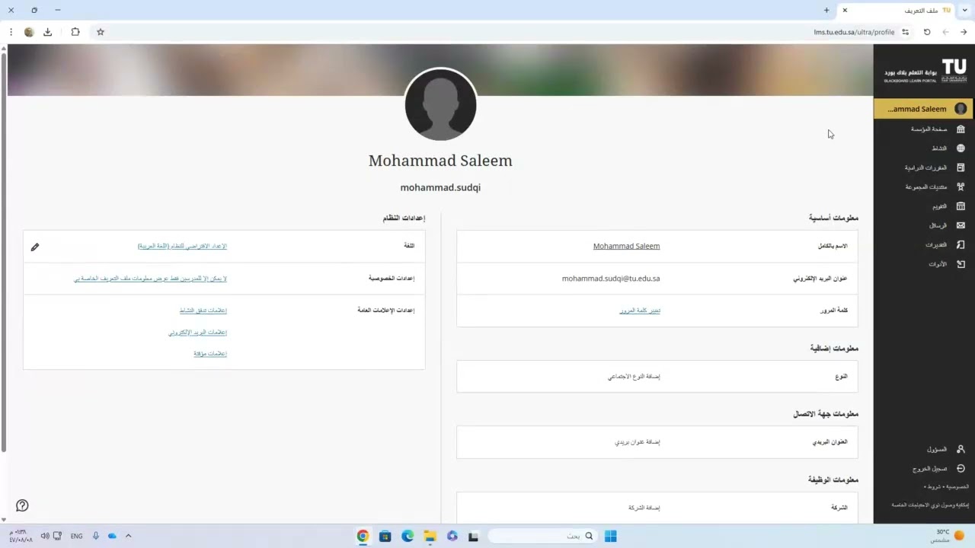
Task: Open the Tools (الأدوات) sidebar icon
Action: pos(961,264)
